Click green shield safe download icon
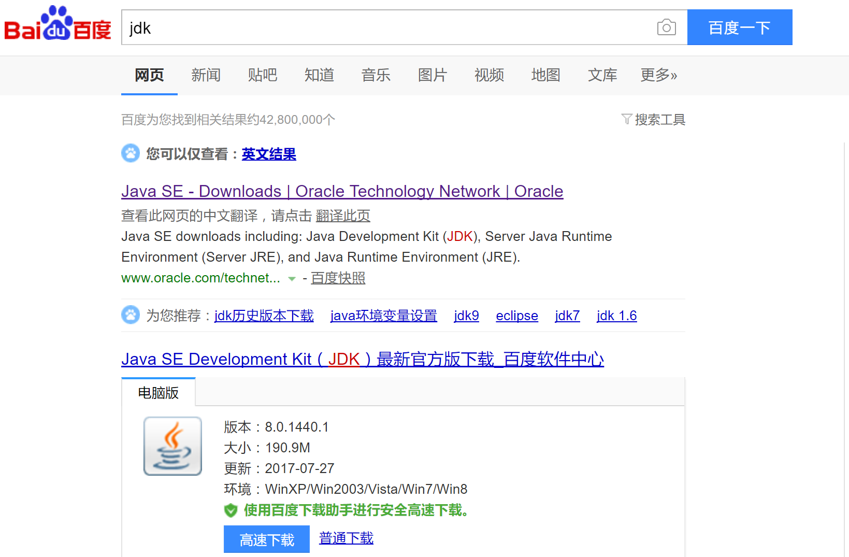 (231, 510)
